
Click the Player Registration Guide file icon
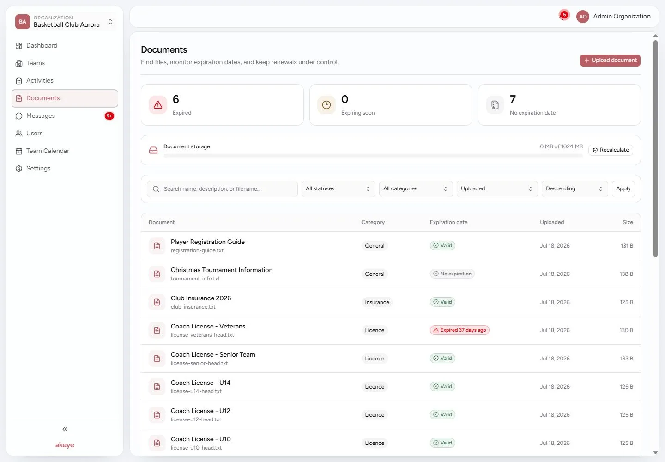click(157, 246)
